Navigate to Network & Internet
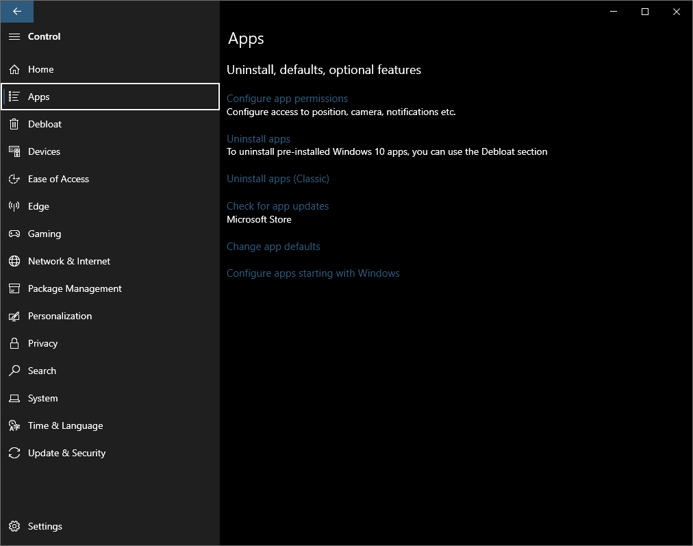 [110, 261]
